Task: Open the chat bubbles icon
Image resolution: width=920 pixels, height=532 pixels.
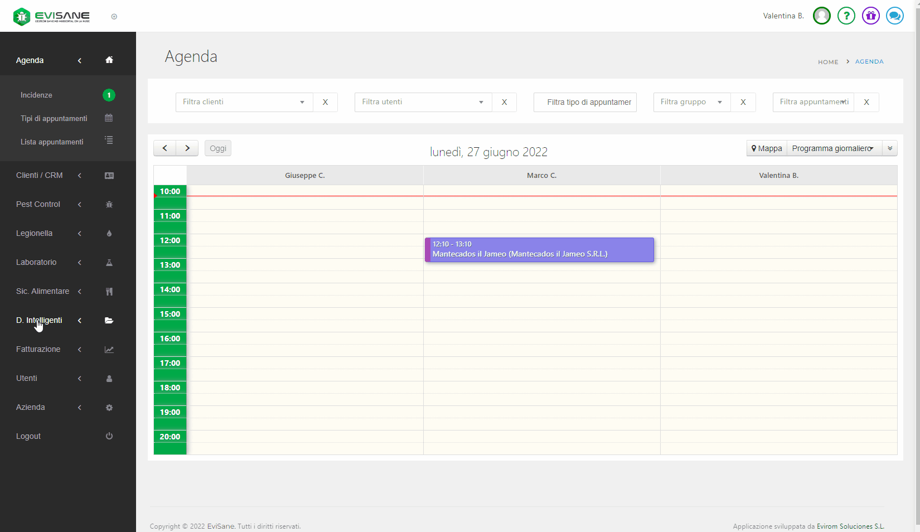Action: [894, 16]
